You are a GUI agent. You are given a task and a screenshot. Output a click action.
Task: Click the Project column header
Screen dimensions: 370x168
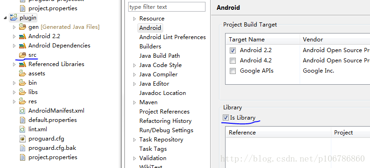coord(350,133)
